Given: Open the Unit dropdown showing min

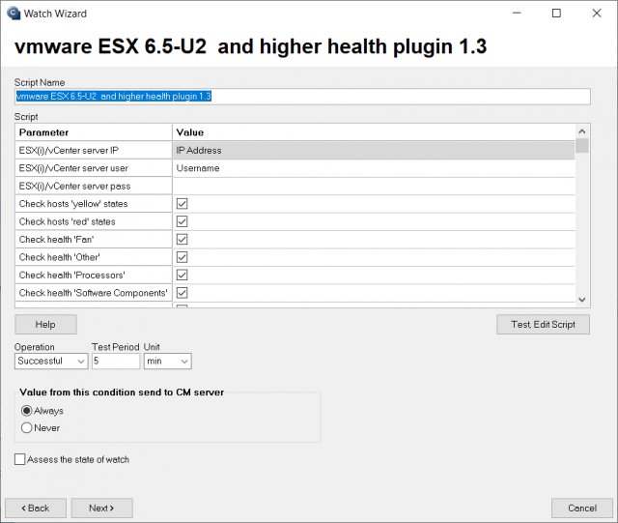Looking at the screenshot, I should 167,362.
